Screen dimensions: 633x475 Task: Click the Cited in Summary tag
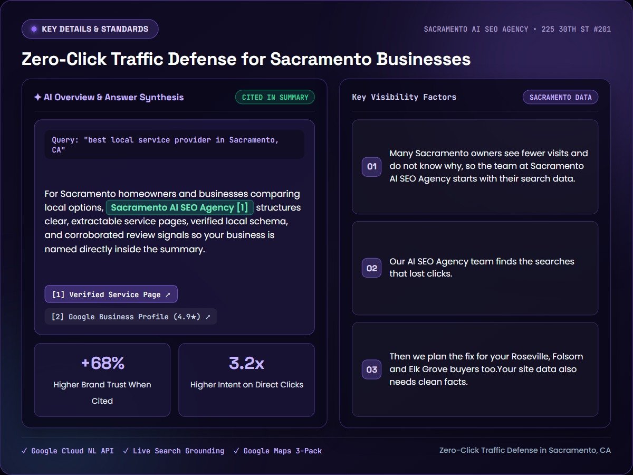click(x=275, y=97)
